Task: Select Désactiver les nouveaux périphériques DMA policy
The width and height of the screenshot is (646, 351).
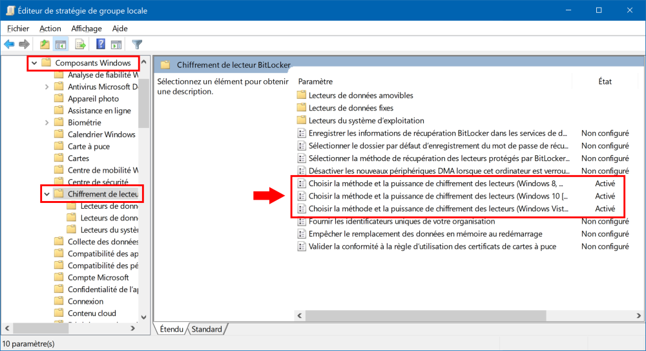Action: tap(439, 171)
